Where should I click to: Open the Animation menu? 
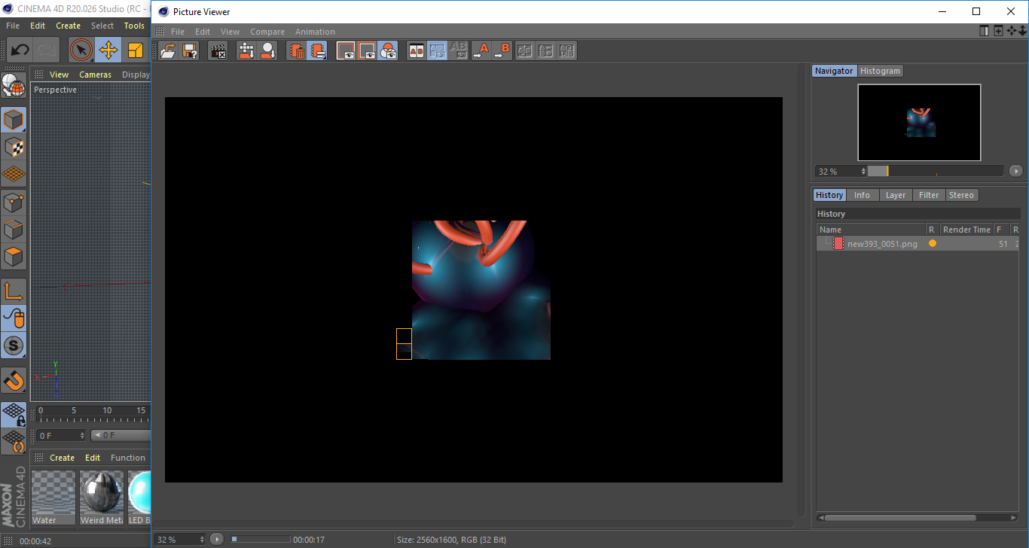pyautogui.click(x=315, y=32)
